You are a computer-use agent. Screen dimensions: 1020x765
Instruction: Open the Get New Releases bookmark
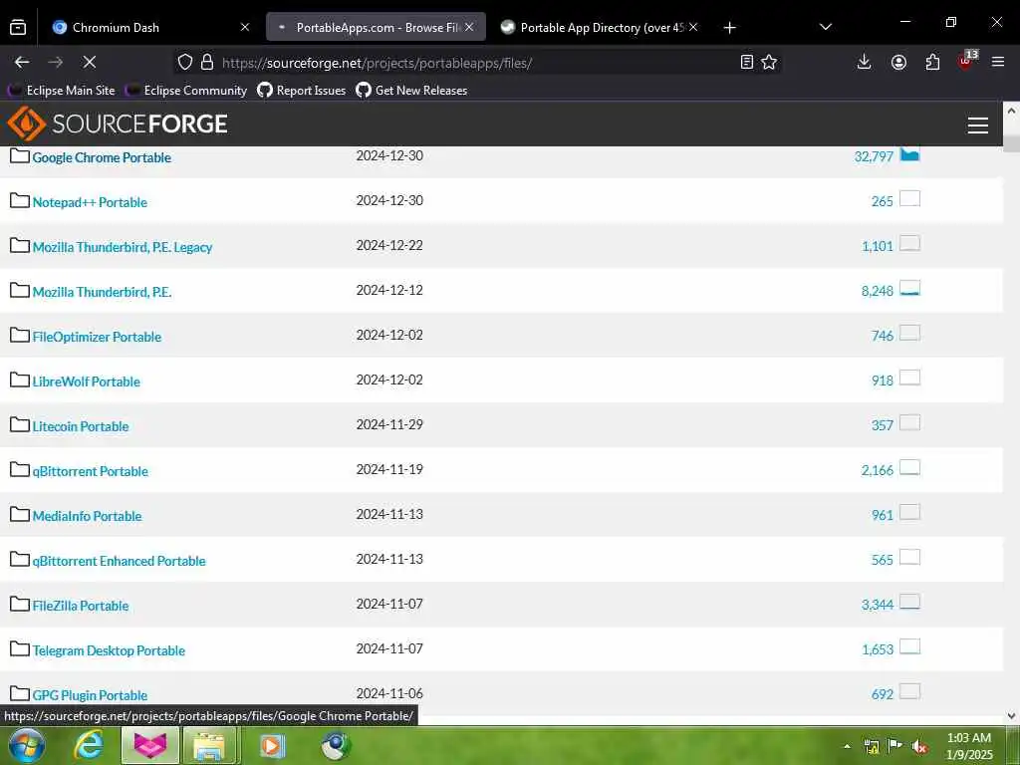(411, 91)
